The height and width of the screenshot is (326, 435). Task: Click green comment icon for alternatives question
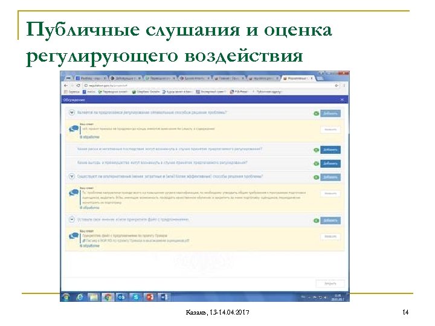point(316,177)
